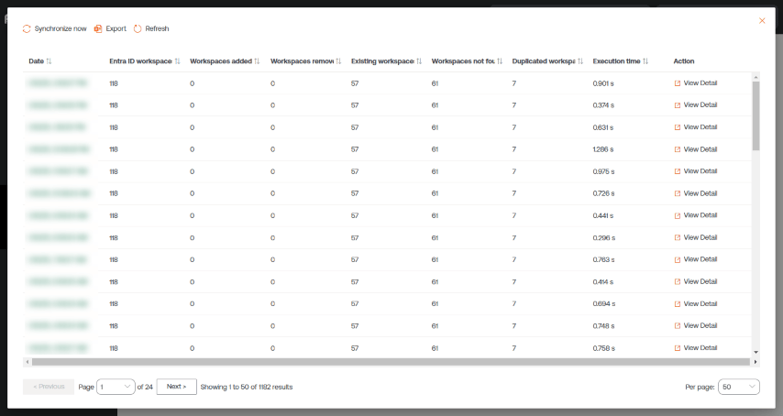Click the execution time value 0.901 s
Screen dimensions: 783x416
click(603, 83)
